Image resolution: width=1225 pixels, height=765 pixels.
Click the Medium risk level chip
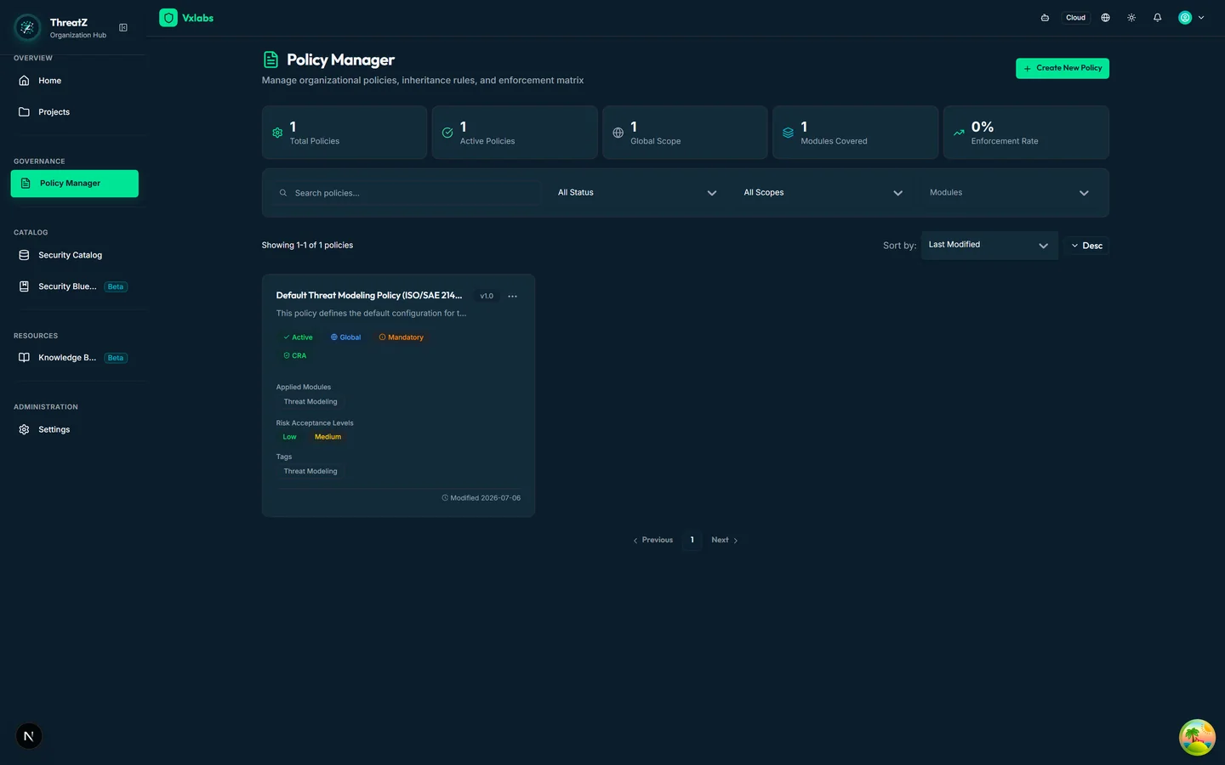point(328,437)
